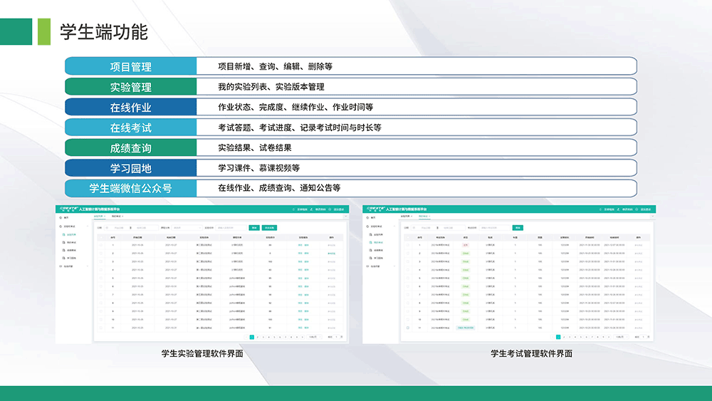Click the logout circle icon in the exam screenshot header
This screenshot has width=712, height=401.
[637, 209]
